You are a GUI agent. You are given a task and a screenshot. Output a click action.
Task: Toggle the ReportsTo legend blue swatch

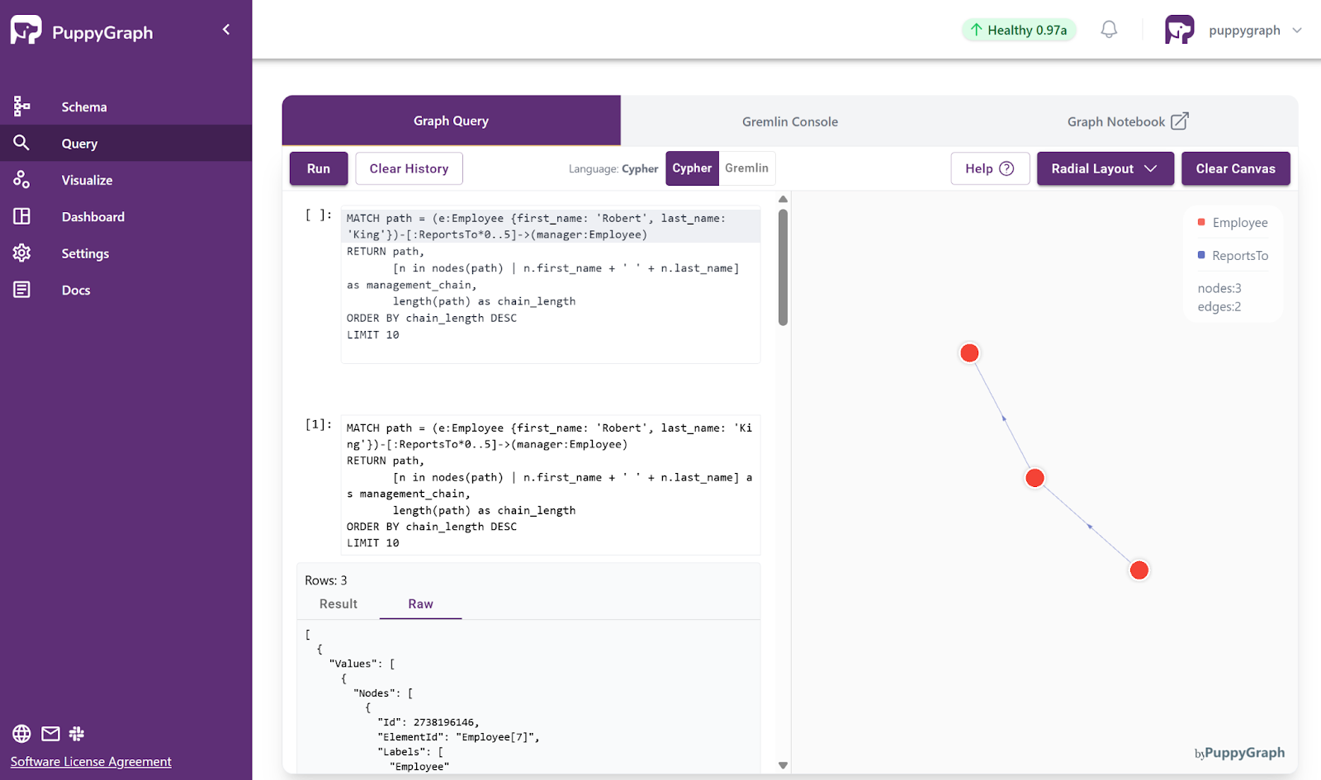[1201, 255]
